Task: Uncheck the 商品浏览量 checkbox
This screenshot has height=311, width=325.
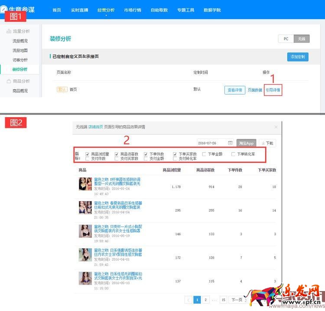Action: click(x=87, y=154)
